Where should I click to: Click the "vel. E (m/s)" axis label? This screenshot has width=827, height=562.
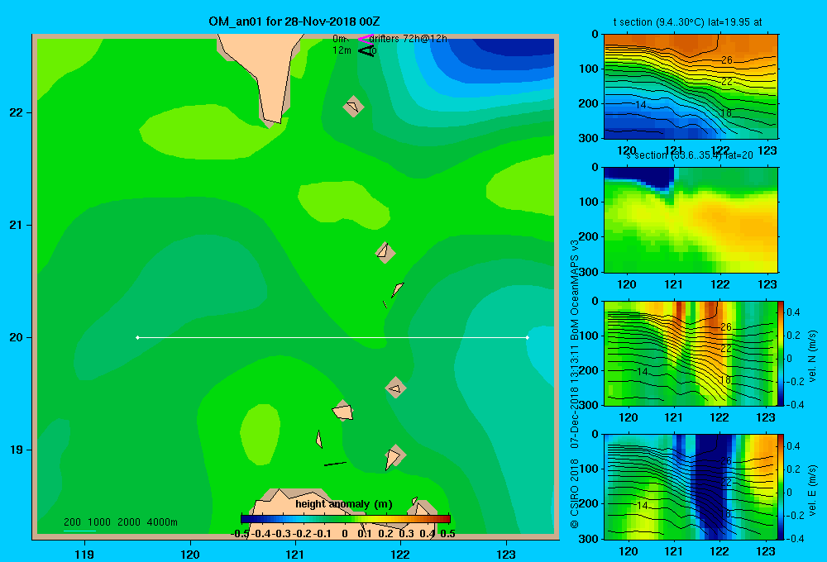click(x=812, y=490)
